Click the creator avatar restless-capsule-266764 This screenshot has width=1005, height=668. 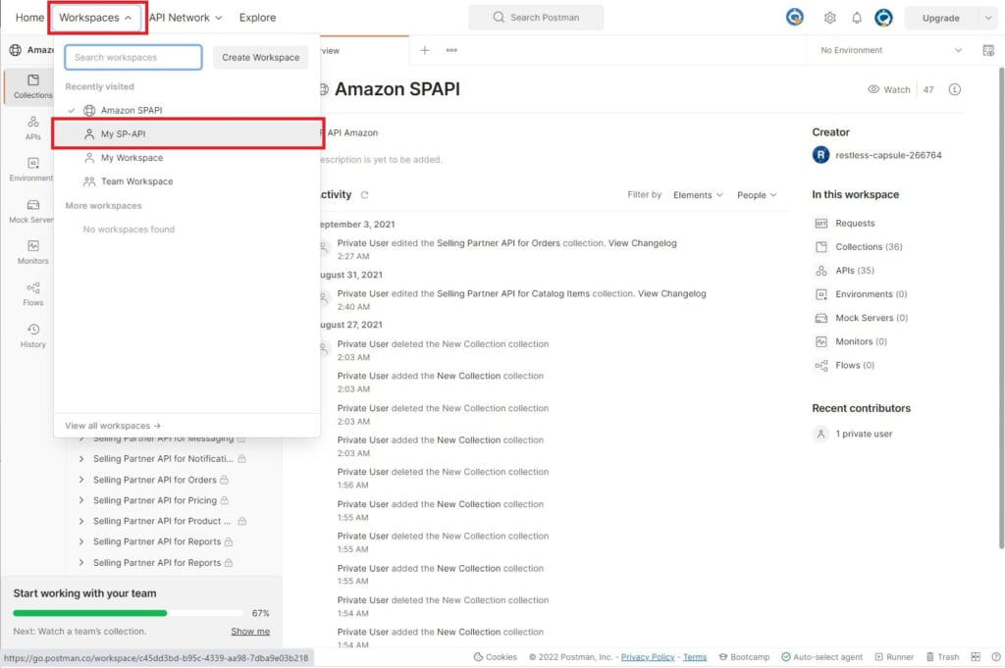click(820, 155)
